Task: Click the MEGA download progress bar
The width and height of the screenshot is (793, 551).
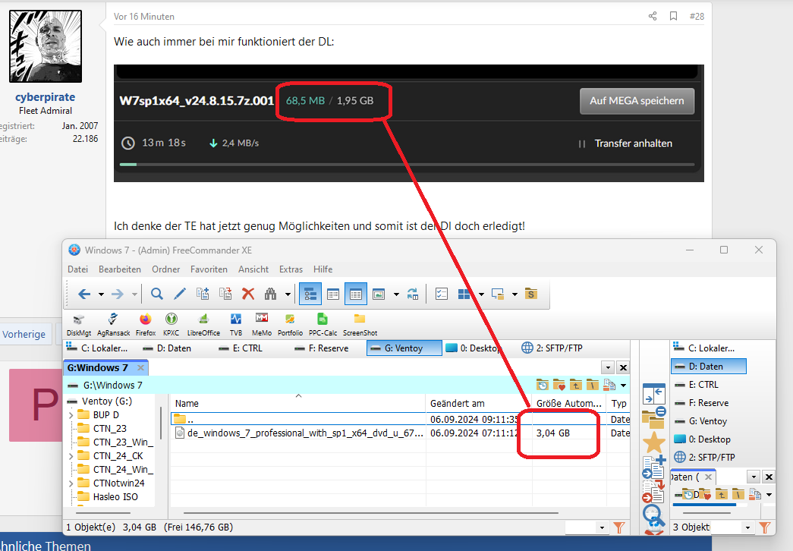Action: coord(407,165)
